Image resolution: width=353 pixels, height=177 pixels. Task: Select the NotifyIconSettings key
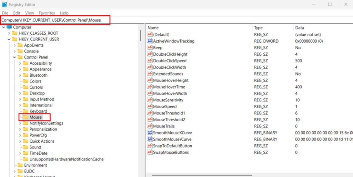[46, 123]
